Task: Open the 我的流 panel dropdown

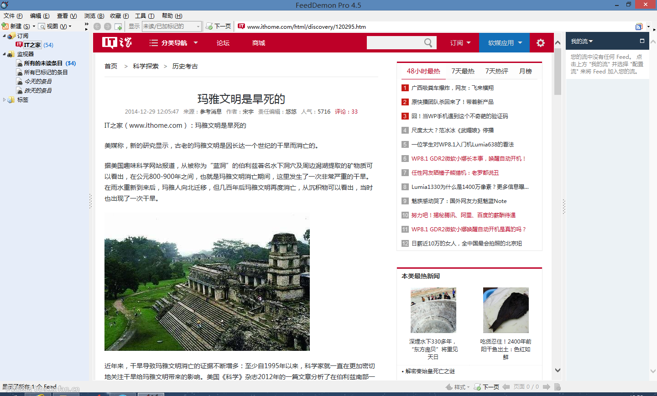Action: pos(582,41)
